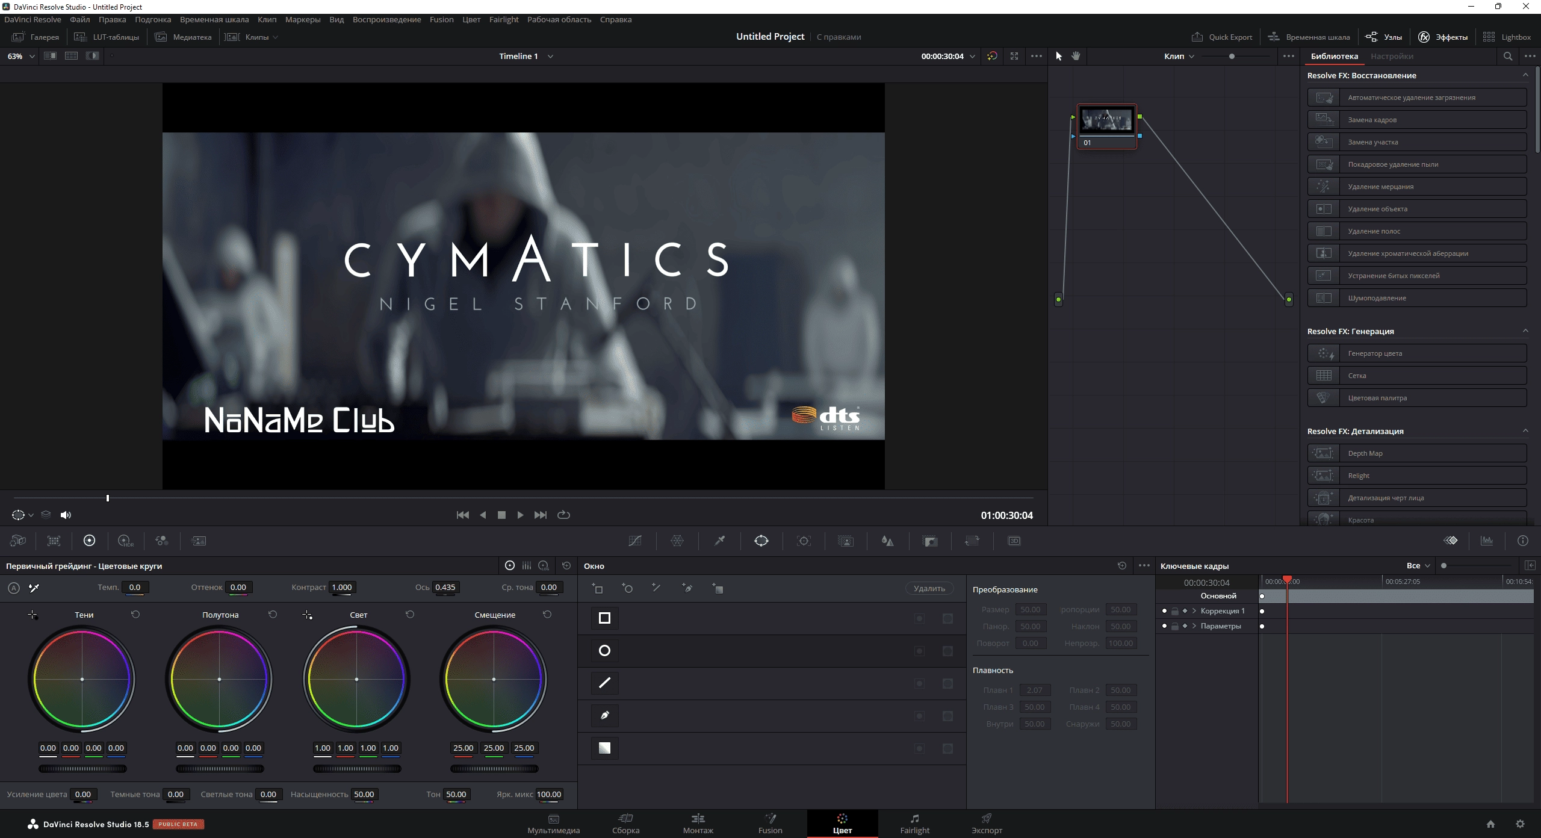Open the viewer zoom 63% dropdown
Screen dimensions: 1541x838
tap(21, 56)
